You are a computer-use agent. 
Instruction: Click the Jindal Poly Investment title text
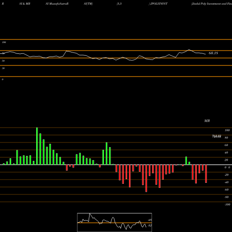[x=212, y=4]
